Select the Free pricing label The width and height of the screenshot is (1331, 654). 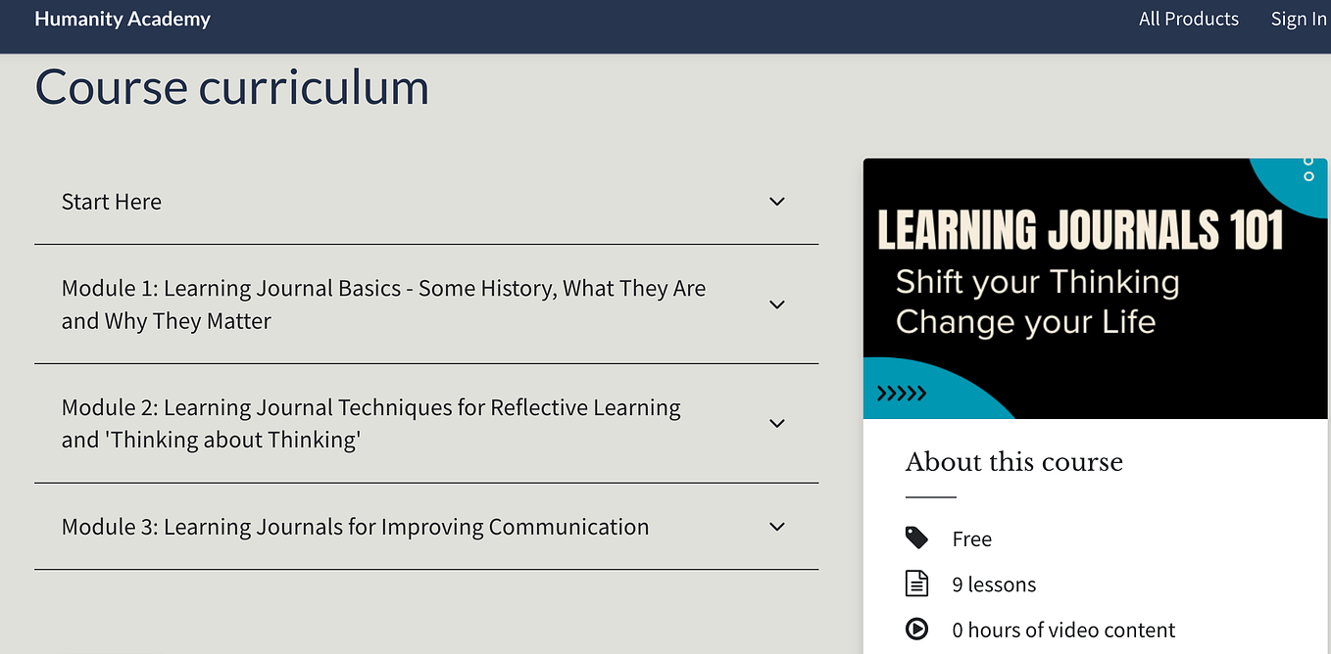pyautogui.click(x=971, y=537)
